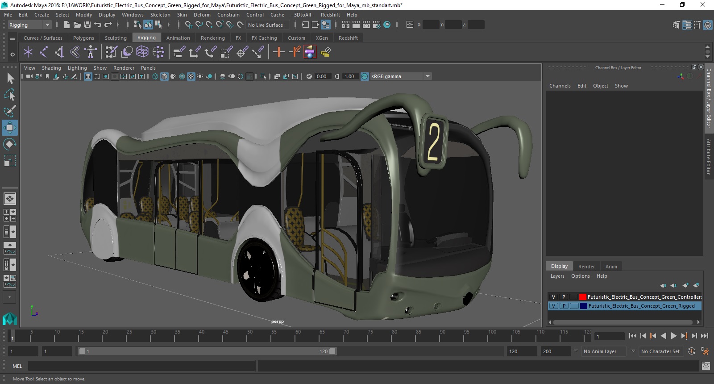Click the Create IK Handle shelf icon
Image resolution: width=714 pixels, height=384 pixels.
tap(59, 52)
